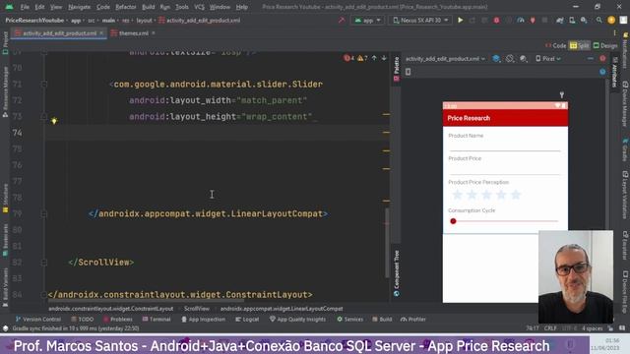Viewport: 630px width, 354px height.
Task: Open Profile app gauge icon in toolbar
Action: pos(521,20)
